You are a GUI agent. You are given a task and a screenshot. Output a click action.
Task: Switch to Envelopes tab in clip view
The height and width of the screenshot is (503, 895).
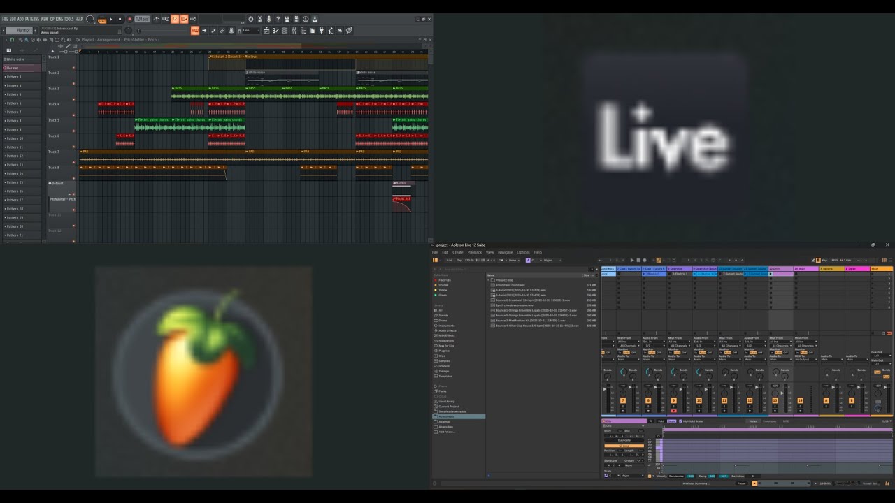click(769, 421)
